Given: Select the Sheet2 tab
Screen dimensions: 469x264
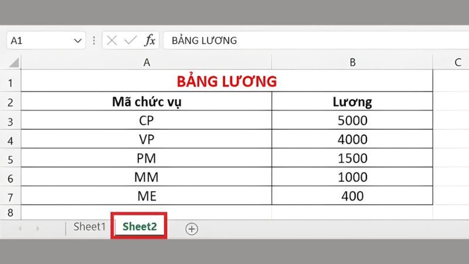Looking at the screenshot, I should coord(140,226).
